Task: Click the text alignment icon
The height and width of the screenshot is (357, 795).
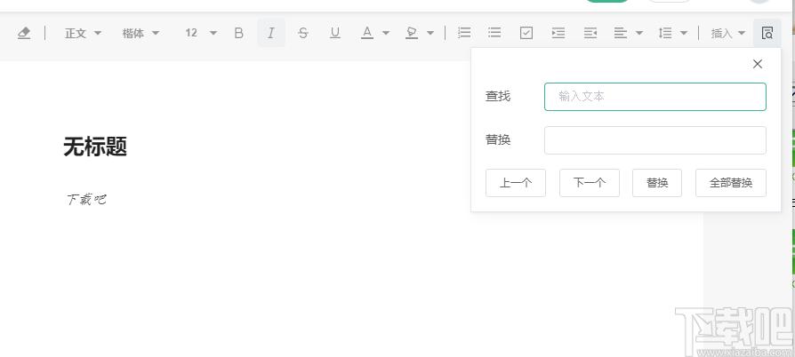Action: pos(621,33)
